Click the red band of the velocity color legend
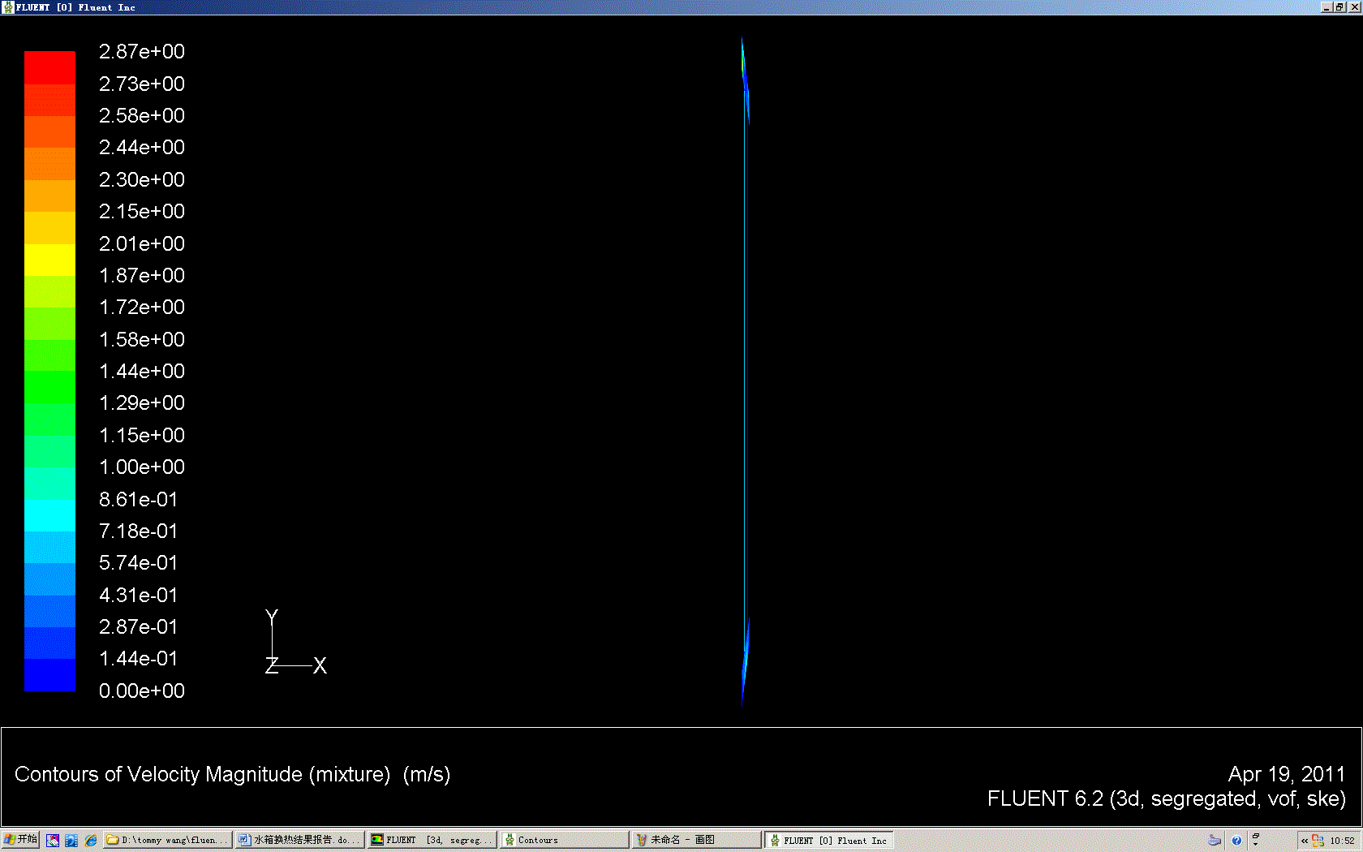 click(x=49, y=67)
